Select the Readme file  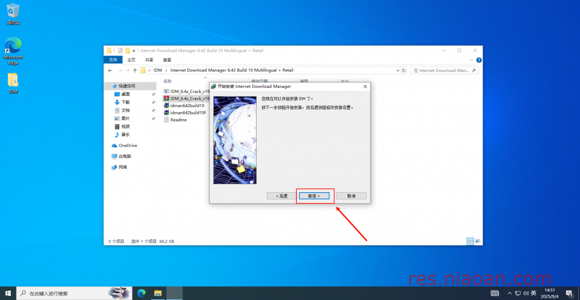(x=178, y=120)
